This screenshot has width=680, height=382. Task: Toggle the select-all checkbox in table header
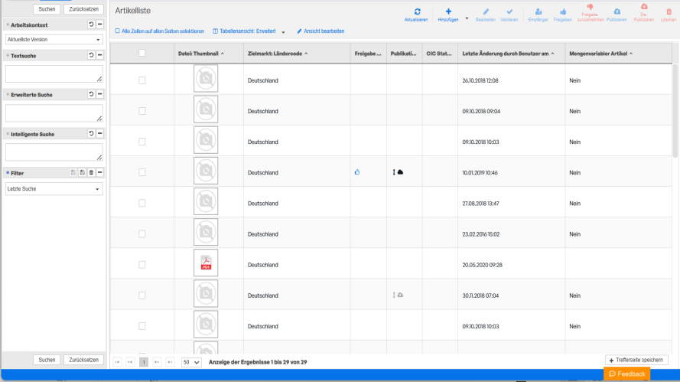tap(142, 53)
